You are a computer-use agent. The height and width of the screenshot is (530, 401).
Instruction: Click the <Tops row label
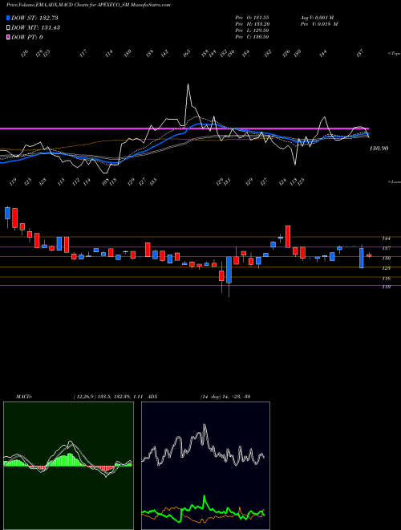pyautogui.click(x=395, y=54)
